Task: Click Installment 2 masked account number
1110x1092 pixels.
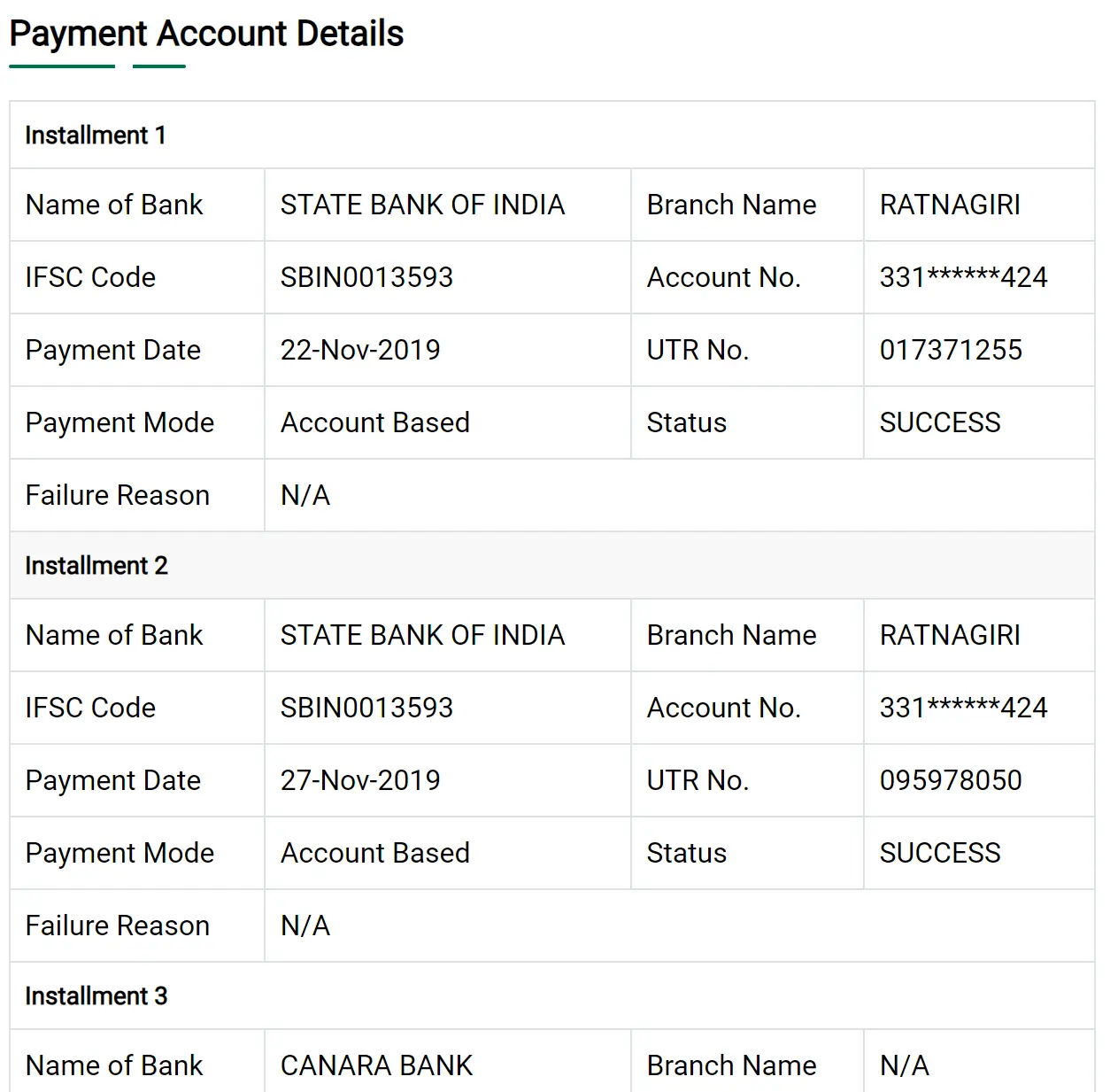Action: coord(963,708)
